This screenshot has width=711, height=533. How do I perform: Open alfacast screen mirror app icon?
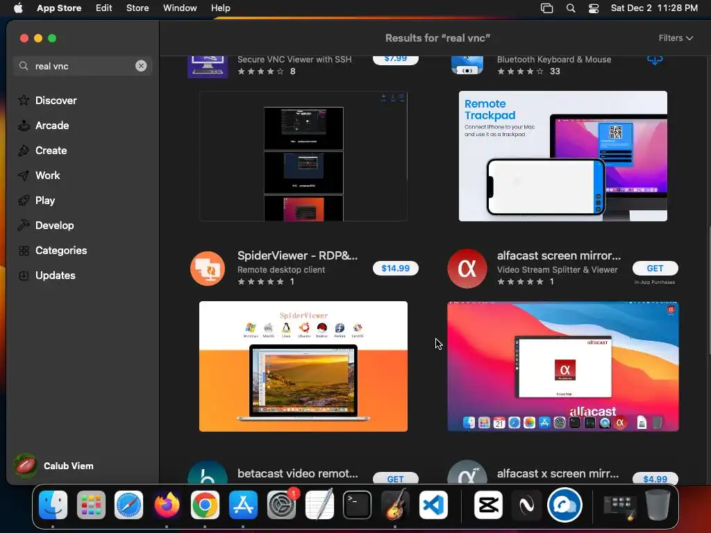tap(467, 269)
